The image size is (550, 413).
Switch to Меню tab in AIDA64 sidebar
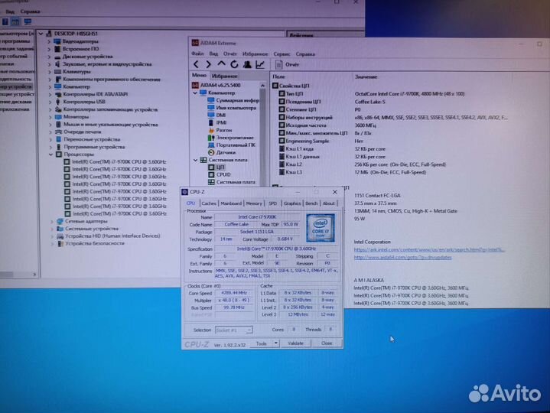point(199,75)
